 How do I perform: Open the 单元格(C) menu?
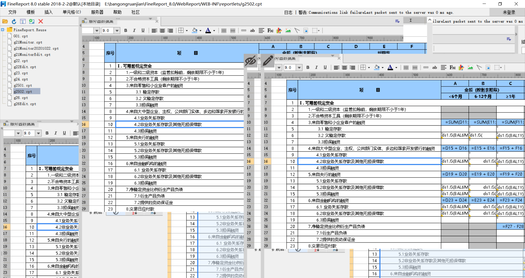(x=72, y=12)
